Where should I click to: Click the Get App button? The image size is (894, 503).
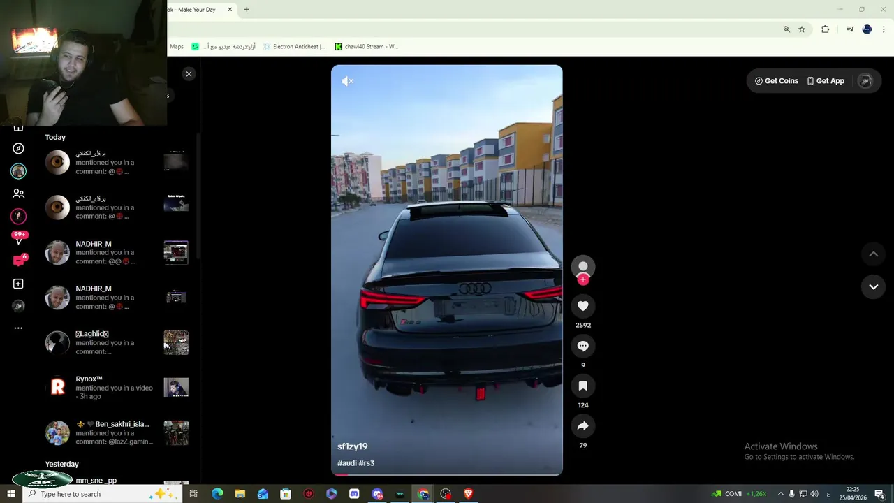point(826,81)
